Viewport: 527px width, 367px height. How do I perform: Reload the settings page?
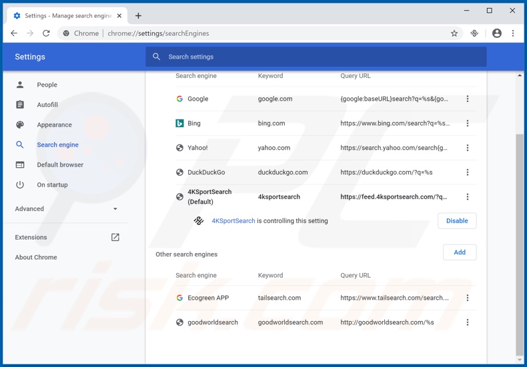pyautogui.click(x=46, y=33)
